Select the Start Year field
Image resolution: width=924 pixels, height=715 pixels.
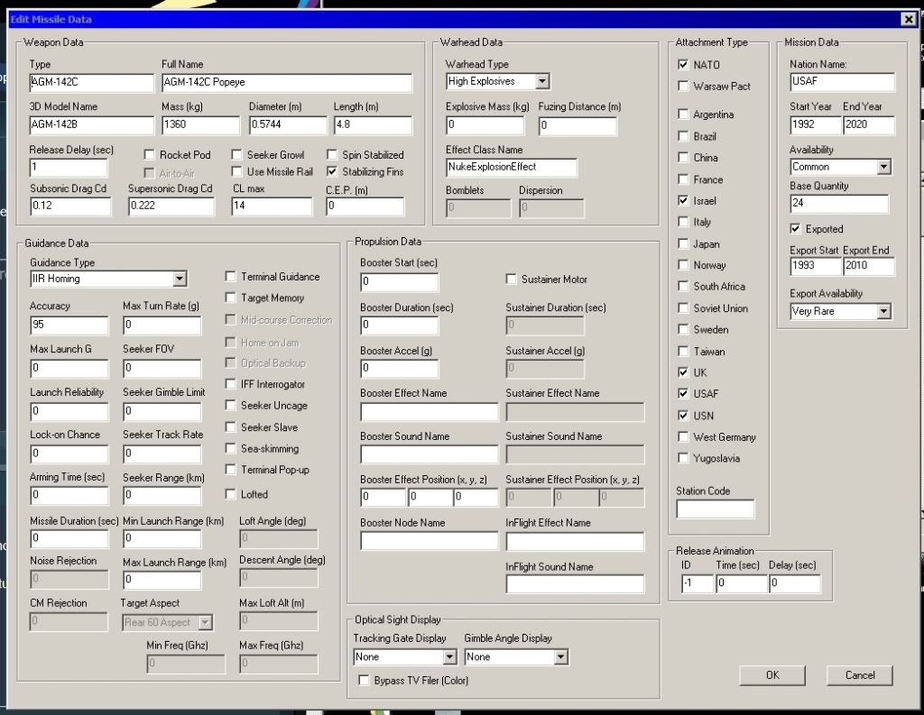tap(816, 124)
